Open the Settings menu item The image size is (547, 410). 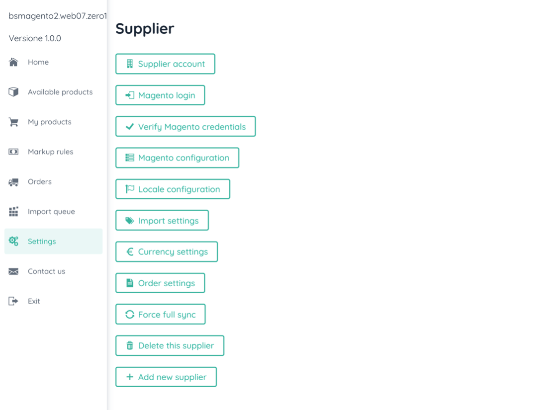coord(42,242)
